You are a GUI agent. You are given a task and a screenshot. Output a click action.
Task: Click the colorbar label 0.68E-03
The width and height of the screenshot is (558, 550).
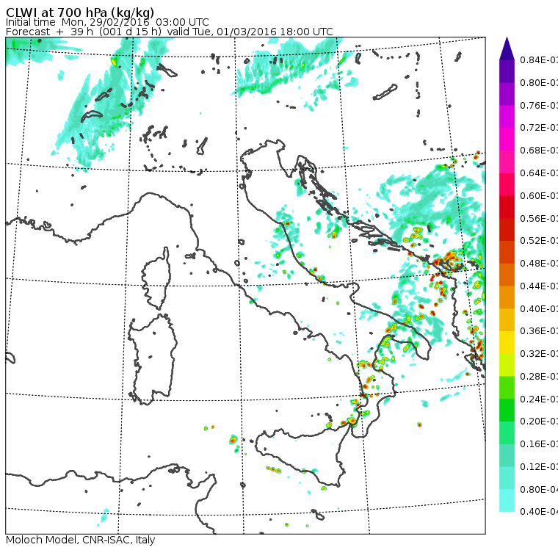click(x=539, y=151)
